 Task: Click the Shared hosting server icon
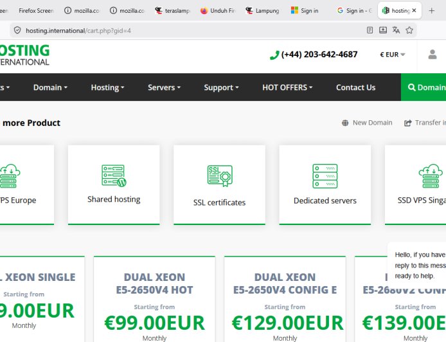[114, 175]
